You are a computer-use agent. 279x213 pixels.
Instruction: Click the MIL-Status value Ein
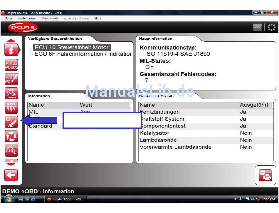(149, 67)
